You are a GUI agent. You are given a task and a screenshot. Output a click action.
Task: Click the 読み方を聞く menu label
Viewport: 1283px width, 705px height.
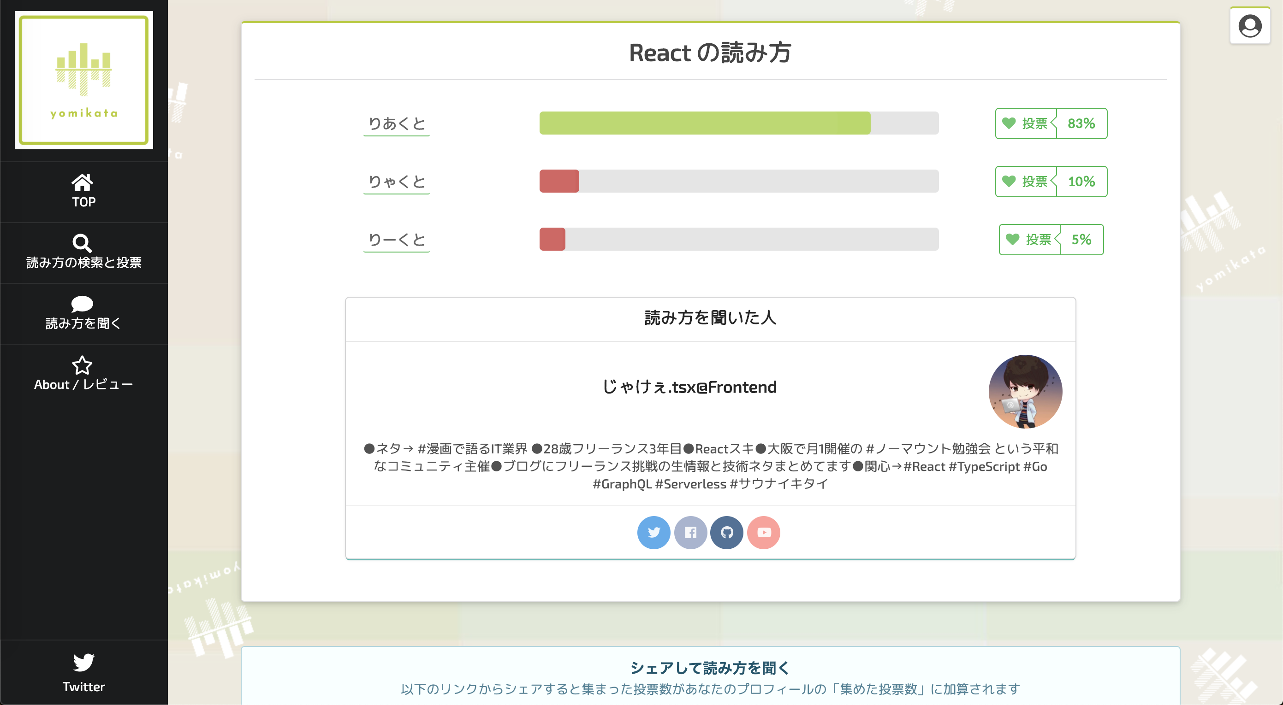click(x=83, y=323)
